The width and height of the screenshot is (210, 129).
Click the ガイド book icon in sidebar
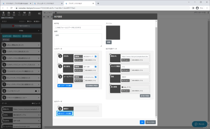(25, 13)
